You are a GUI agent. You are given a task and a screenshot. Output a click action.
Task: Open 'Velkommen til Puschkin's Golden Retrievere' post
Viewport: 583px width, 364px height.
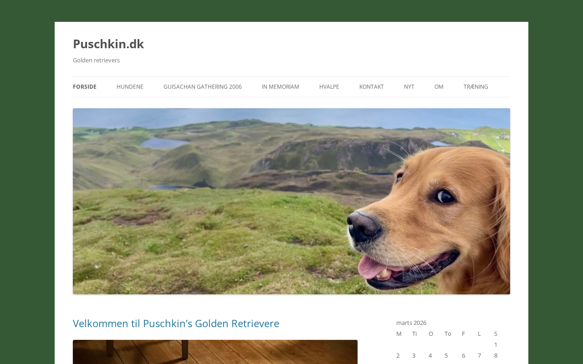176,324
